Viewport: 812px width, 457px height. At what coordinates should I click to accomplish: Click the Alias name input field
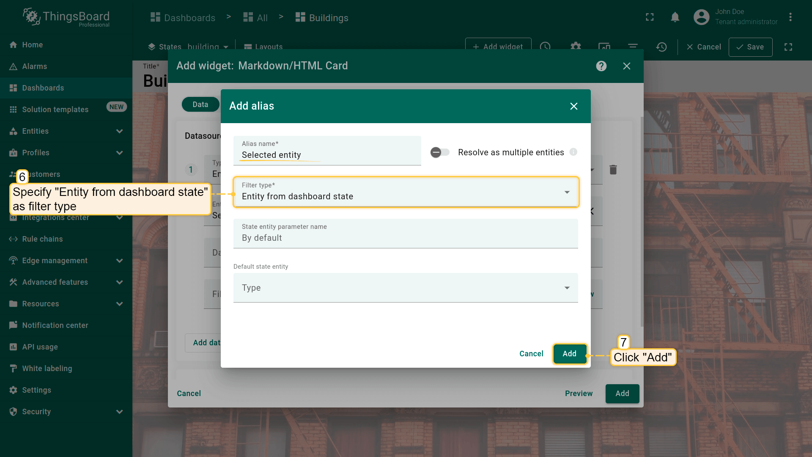pos(326,155)
